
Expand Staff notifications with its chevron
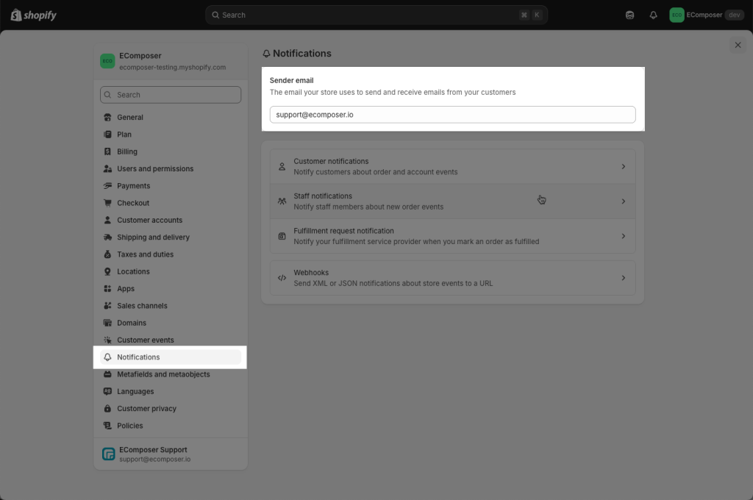pyautogui.click(x=623, y=201)
